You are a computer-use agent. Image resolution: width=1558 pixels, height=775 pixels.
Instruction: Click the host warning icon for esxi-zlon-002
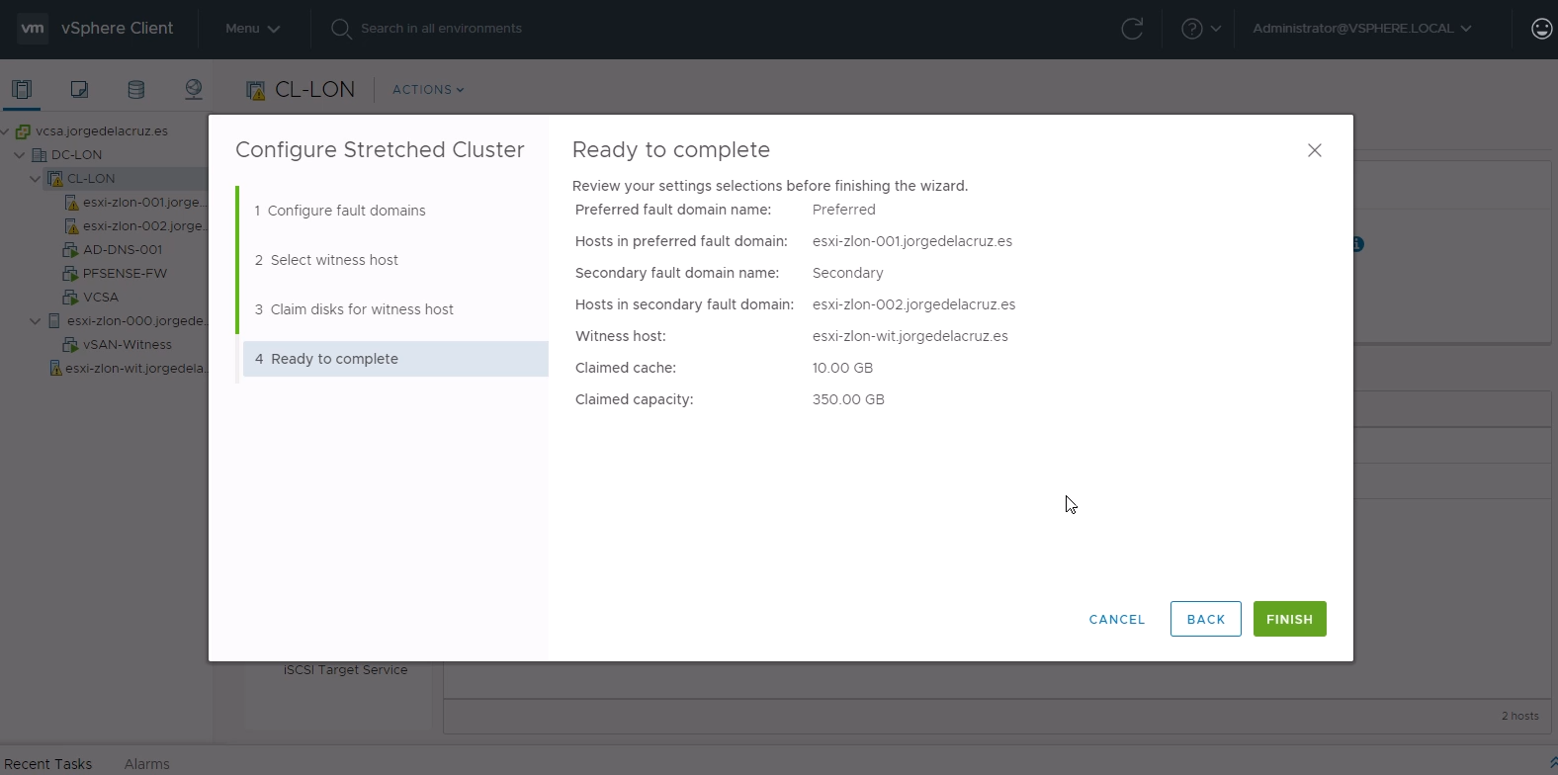coord(71,225)
